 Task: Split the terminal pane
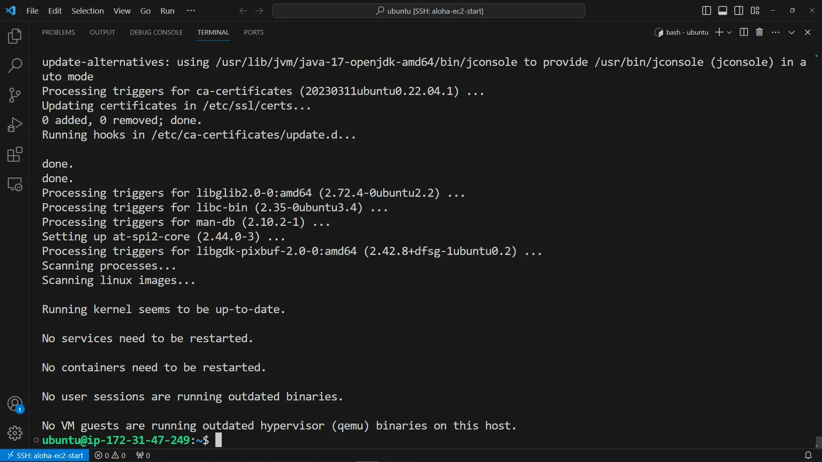click(744, 32)
